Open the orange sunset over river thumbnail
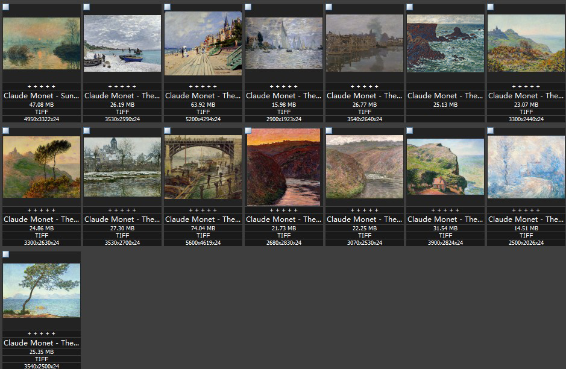 (42, 43)
